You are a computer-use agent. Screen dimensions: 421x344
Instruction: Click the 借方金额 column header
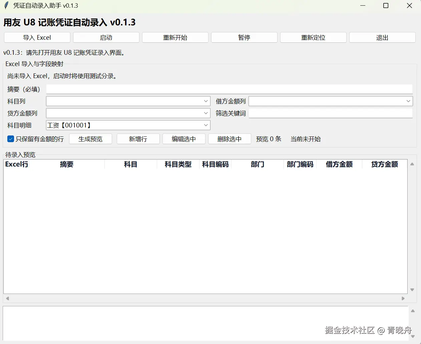(339, 164)
